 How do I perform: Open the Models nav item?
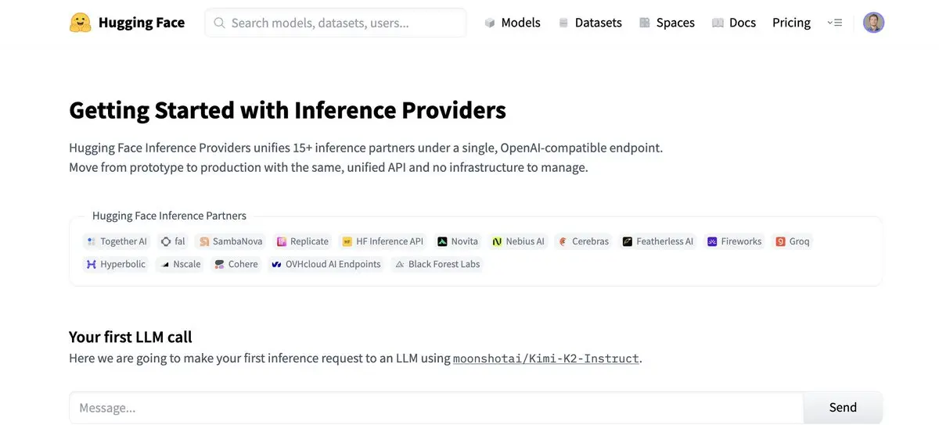513,23
